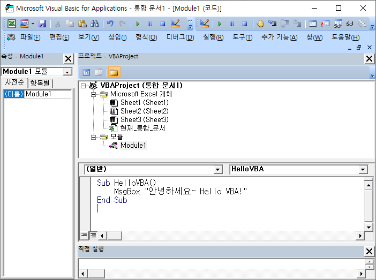Switch to Full Module View at code bottom
The height and width of the screenshot is (280, 376).
93,236
